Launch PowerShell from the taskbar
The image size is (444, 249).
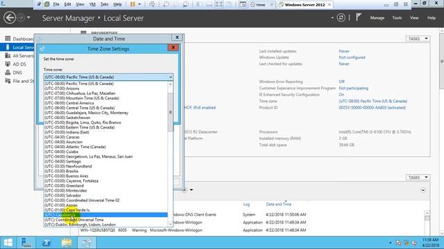[46, 243]
